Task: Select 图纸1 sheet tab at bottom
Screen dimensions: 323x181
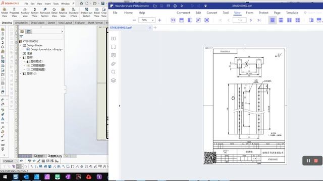Action: pos(39,156)
